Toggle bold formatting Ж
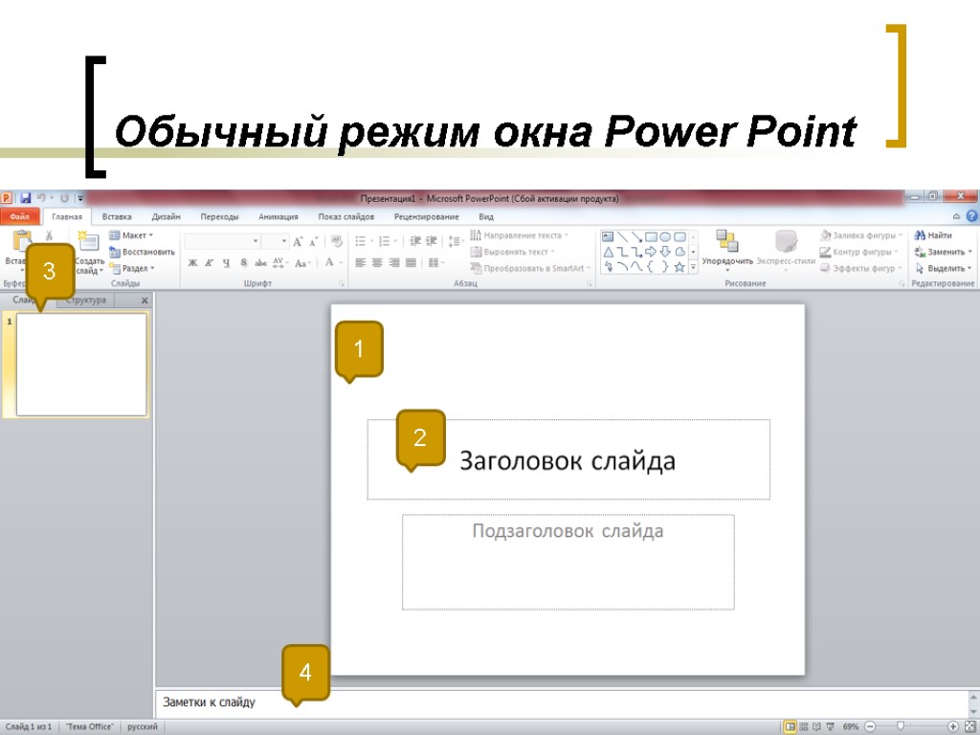This screenshot has width=980, height=735. [192, 263]
